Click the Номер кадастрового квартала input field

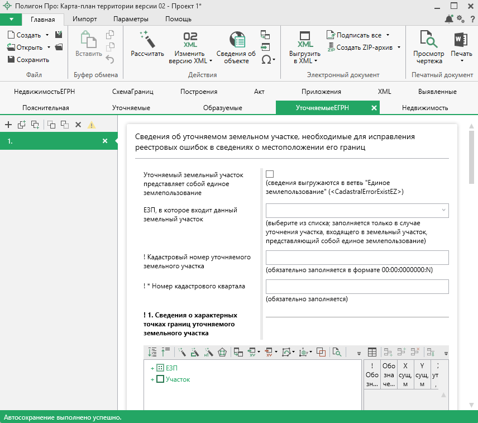(x=357, y=287)
